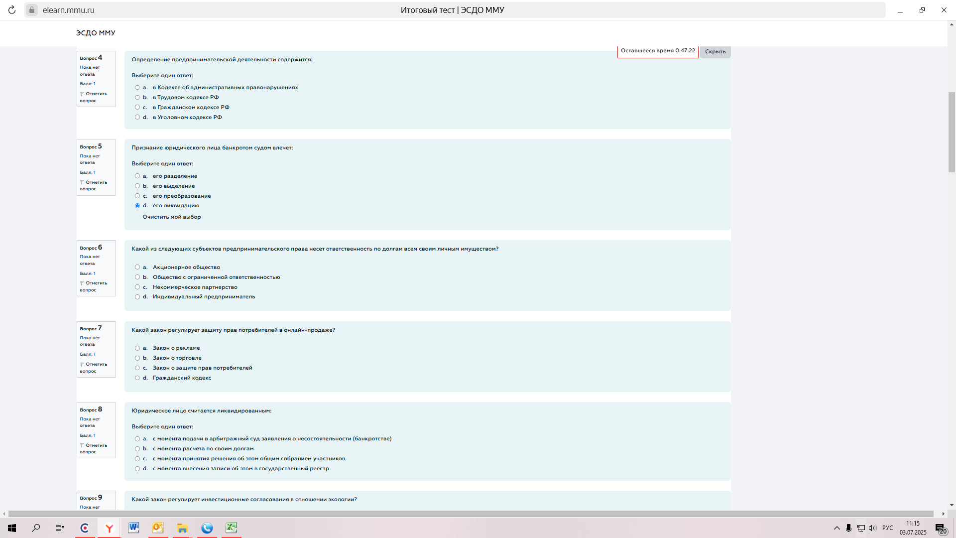Select 'в Кодексе об административных правонарушениях'

137,88
